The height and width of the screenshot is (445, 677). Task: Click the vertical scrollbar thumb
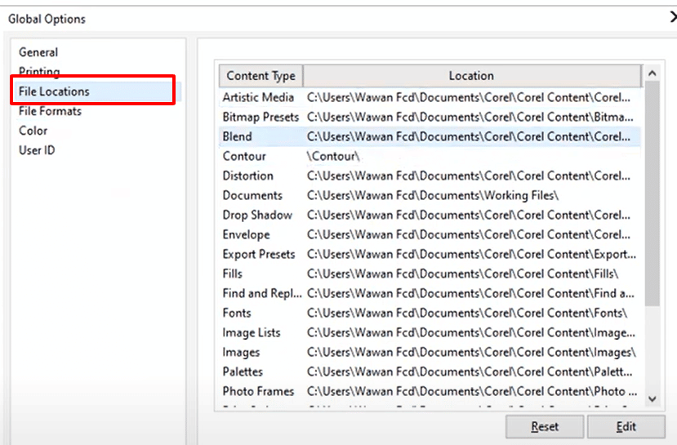pos(652,196)
